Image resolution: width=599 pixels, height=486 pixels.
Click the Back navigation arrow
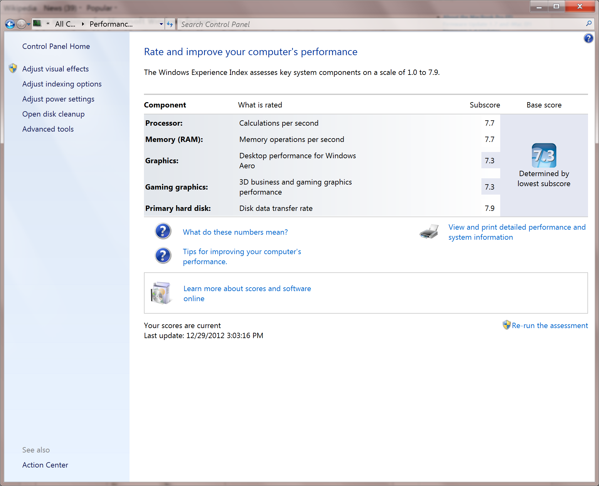coord(10,24)
